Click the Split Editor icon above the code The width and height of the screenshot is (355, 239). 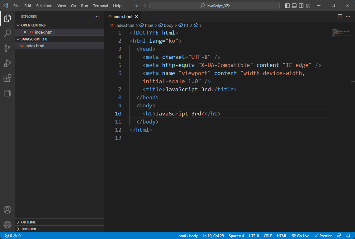coord(339,16)
